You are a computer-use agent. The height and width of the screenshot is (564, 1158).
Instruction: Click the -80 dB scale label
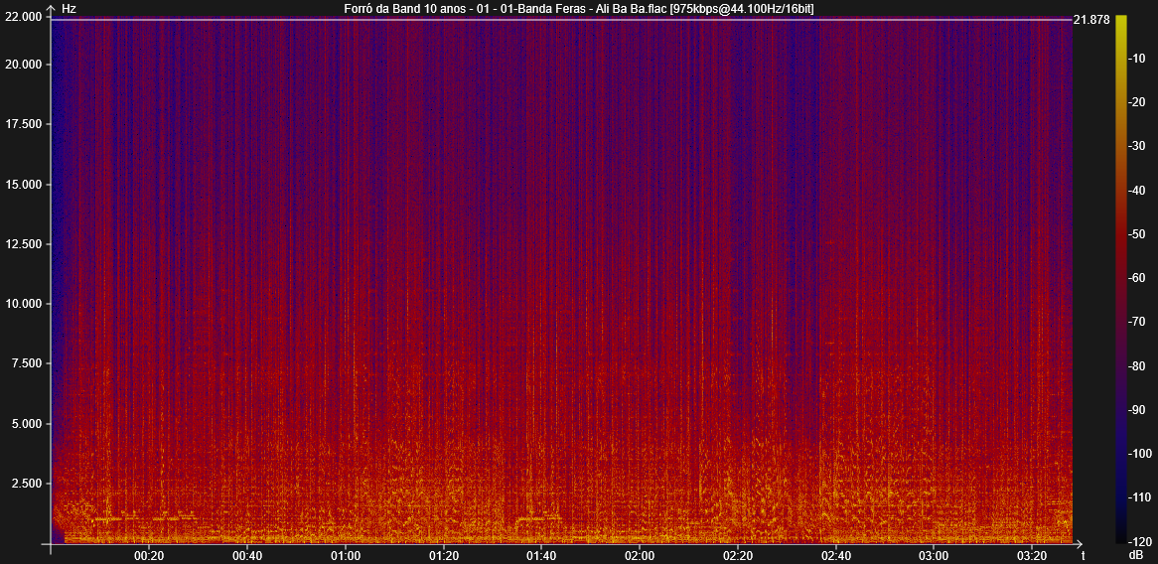pos(1136,364)
